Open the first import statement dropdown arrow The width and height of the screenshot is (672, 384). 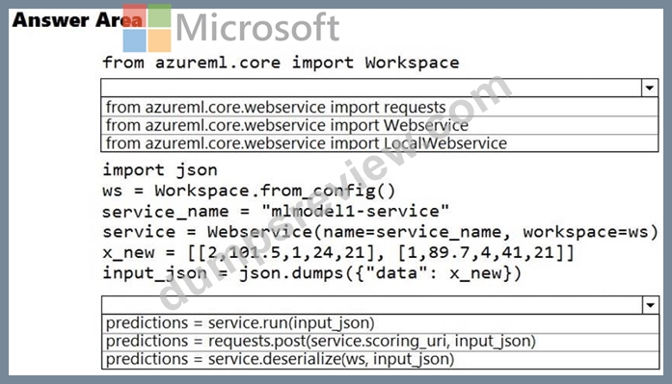point(650,89)
